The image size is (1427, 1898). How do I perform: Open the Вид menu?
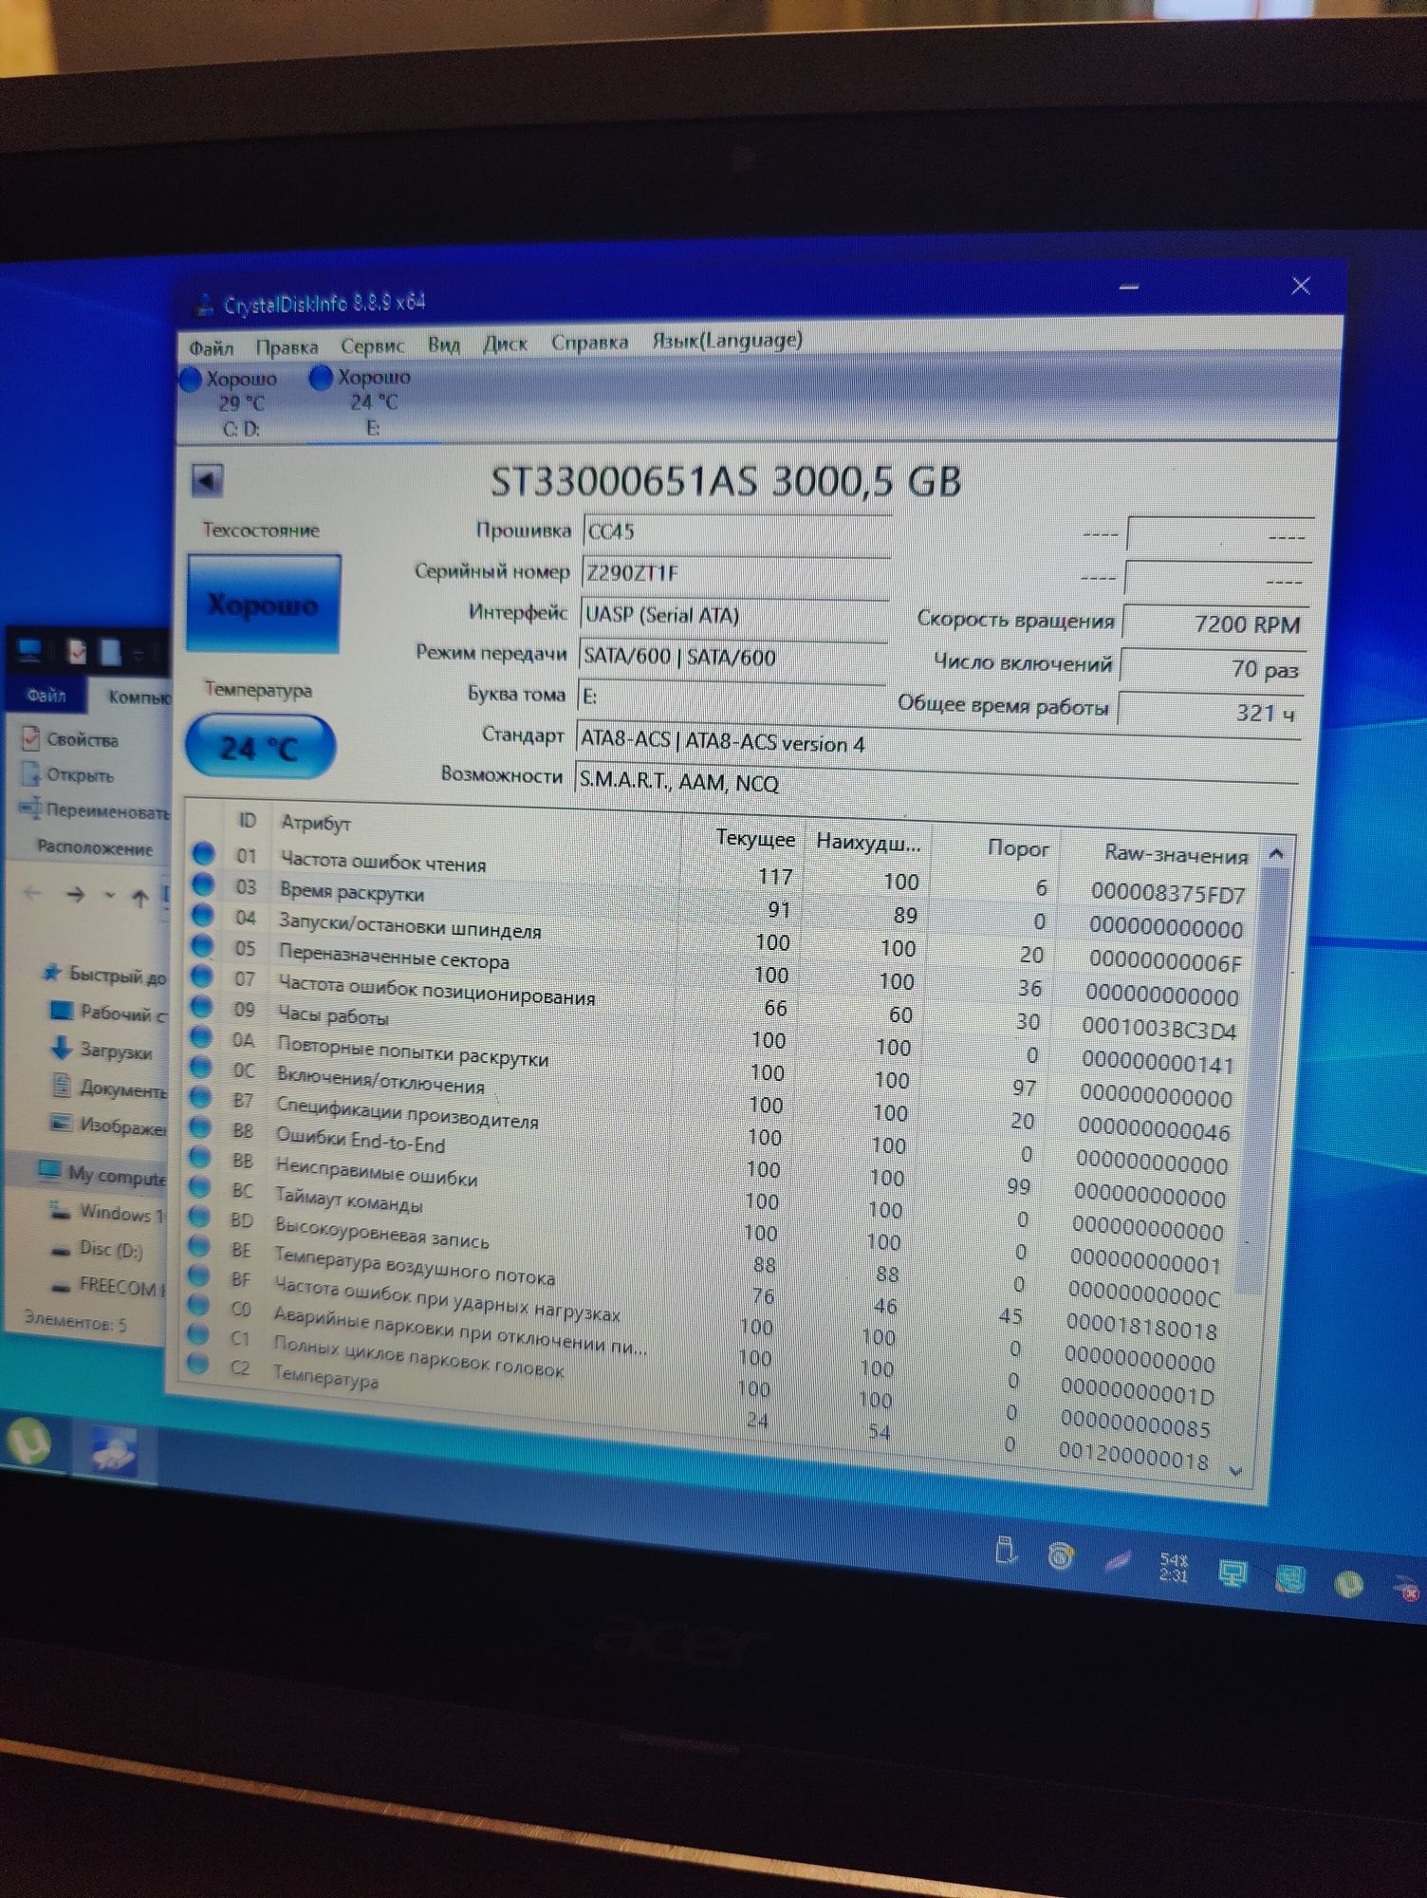pos(443,344)
